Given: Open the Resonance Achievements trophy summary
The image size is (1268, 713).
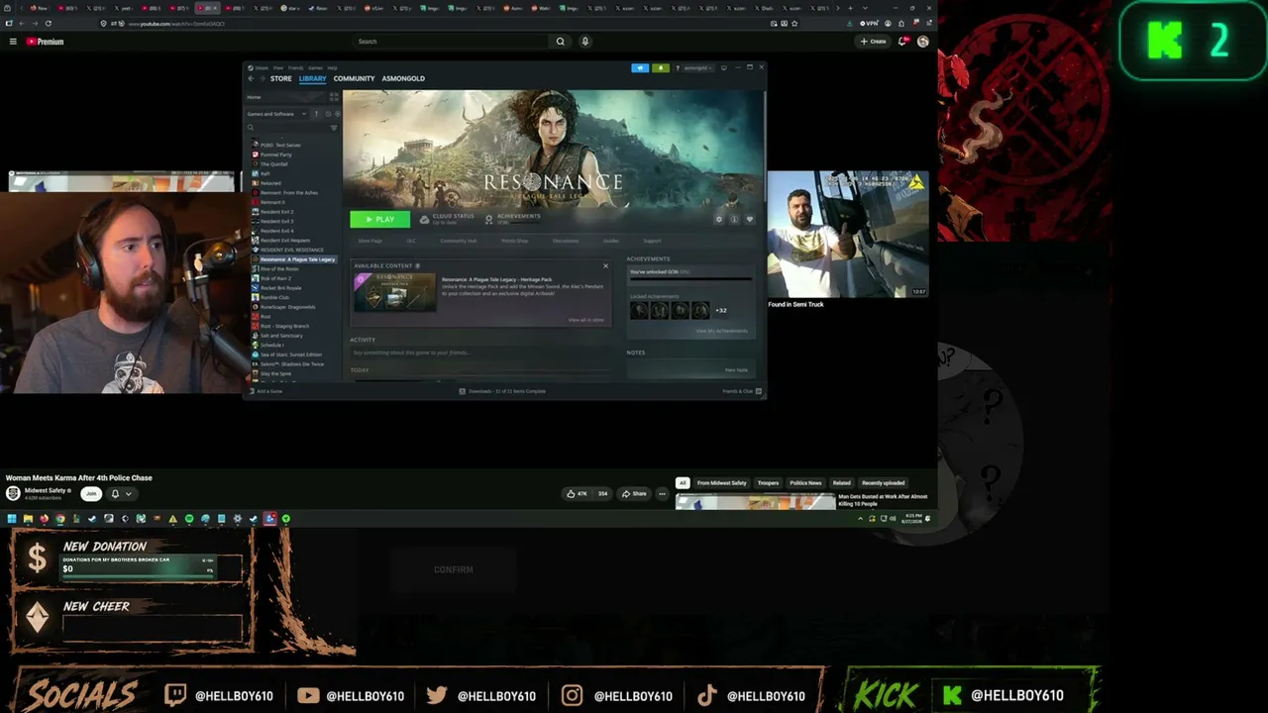Looking at the screenshot, I should pyautogui.click(x=513, y=218).
